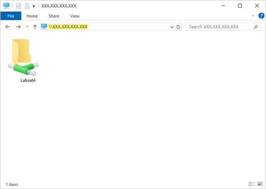The width and height of the screenshot is (266, 189).
Task: Expand the ribbon with chevron
Action: tap(253, 16)
